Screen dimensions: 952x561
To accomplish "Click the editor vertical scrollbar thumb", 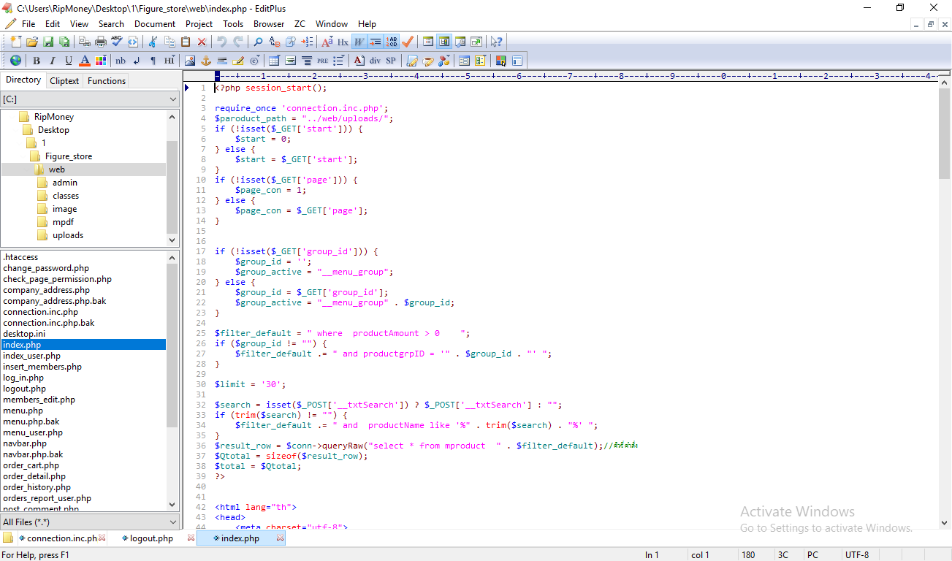I will pyautogui.click(x=945, y=135).
